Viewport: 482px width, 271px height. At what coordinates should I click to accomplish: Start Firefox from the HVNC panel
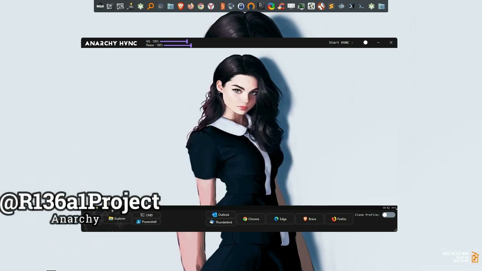click(x=339, y=219)
